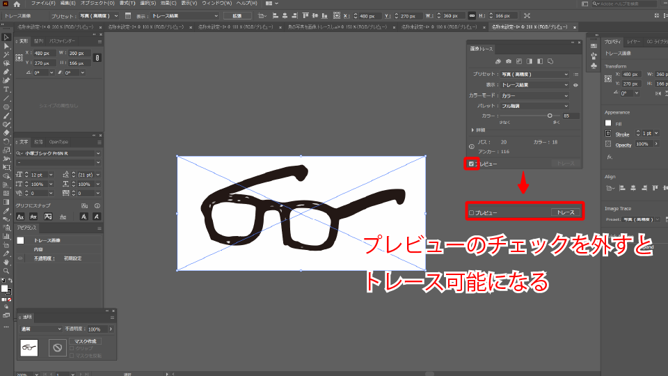Open the workspace switcher dropdown

click(272, 3)
